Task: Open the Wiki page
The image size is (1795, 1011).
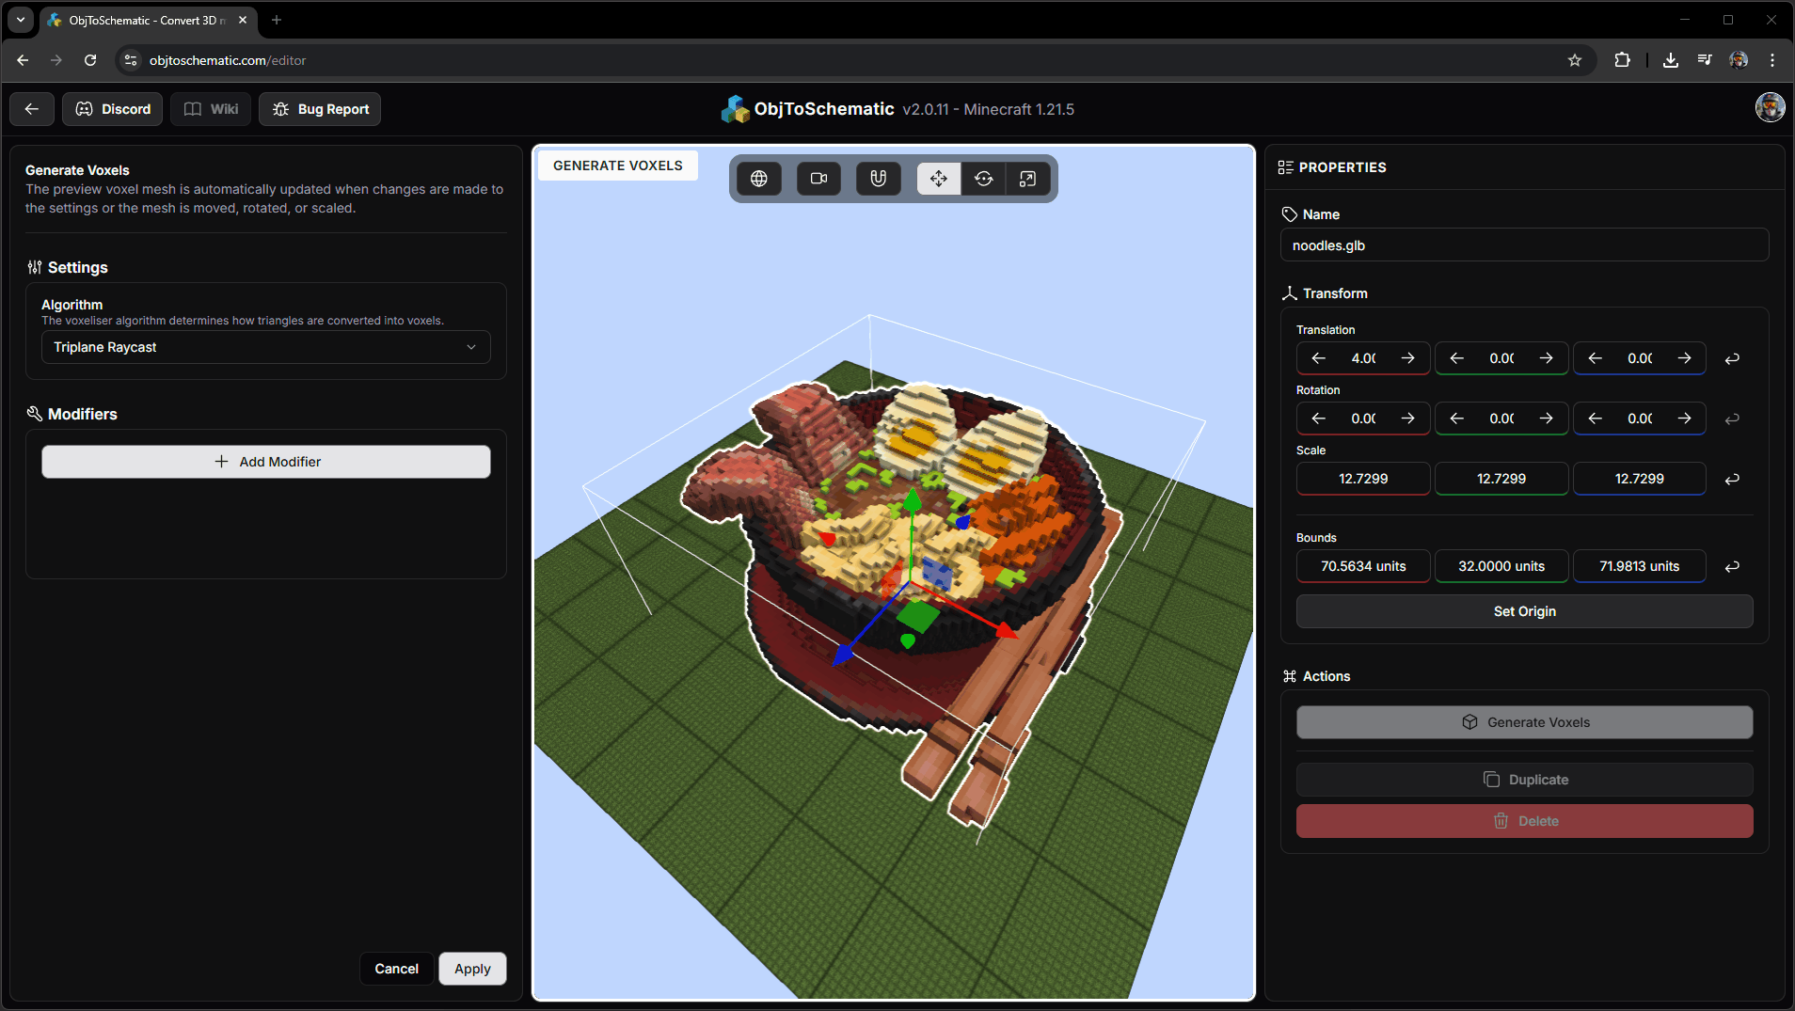Action: (x=211, y=109)
